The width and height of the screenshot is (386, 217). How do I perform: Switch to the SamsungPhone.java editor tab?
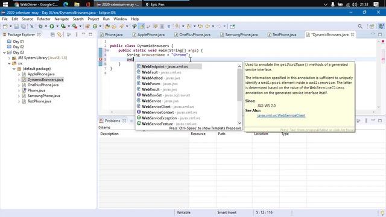tap(239, 35)
